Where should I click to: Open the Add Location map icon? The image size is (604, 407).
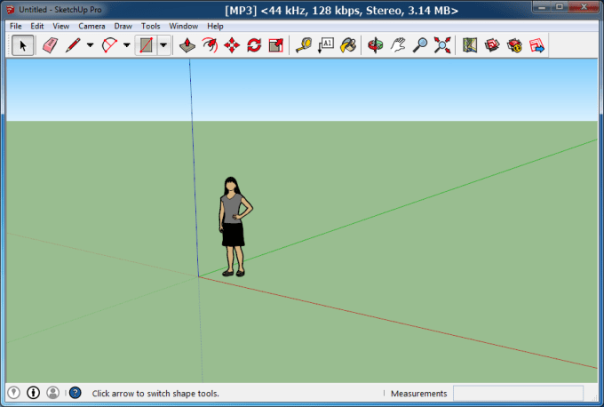(x=470, y=45)
